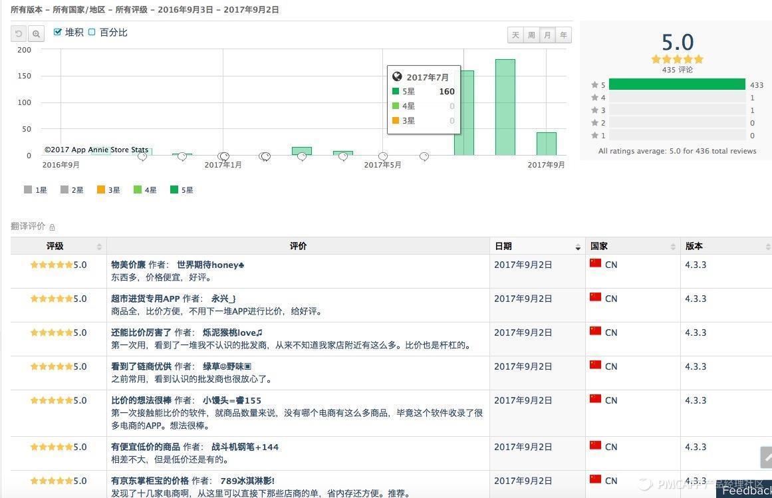
Task: Click the China flag in 物美价廉 row
Action: (x=595, y=263)
